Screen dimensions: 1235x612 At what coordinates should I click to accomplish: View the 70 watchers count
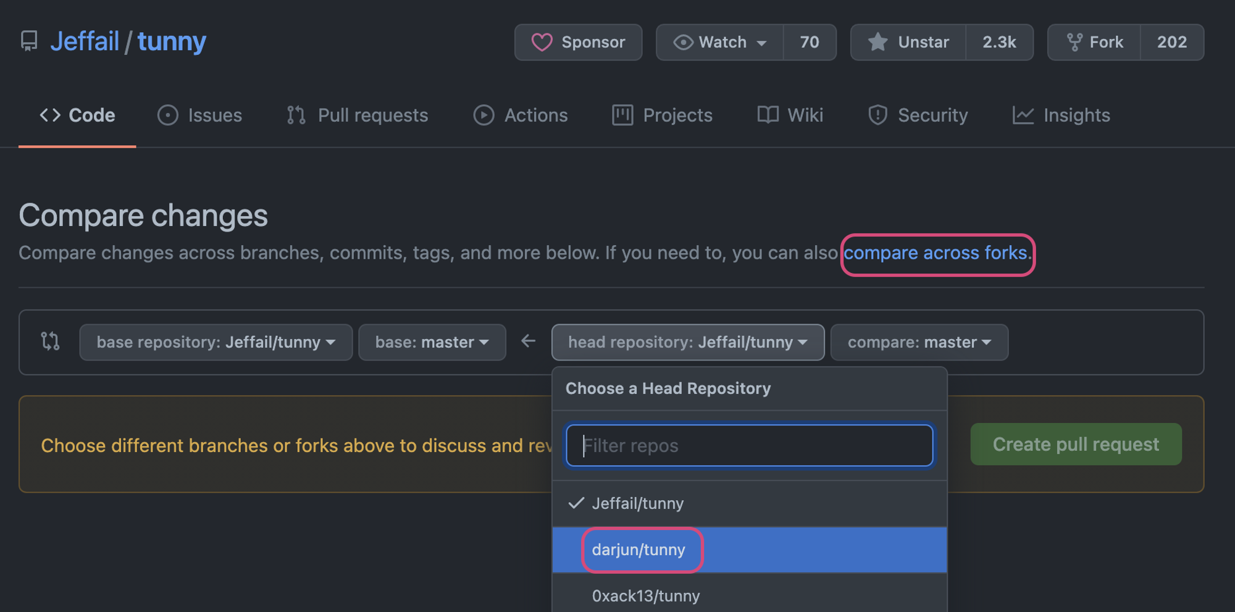(x=810, y=42)
